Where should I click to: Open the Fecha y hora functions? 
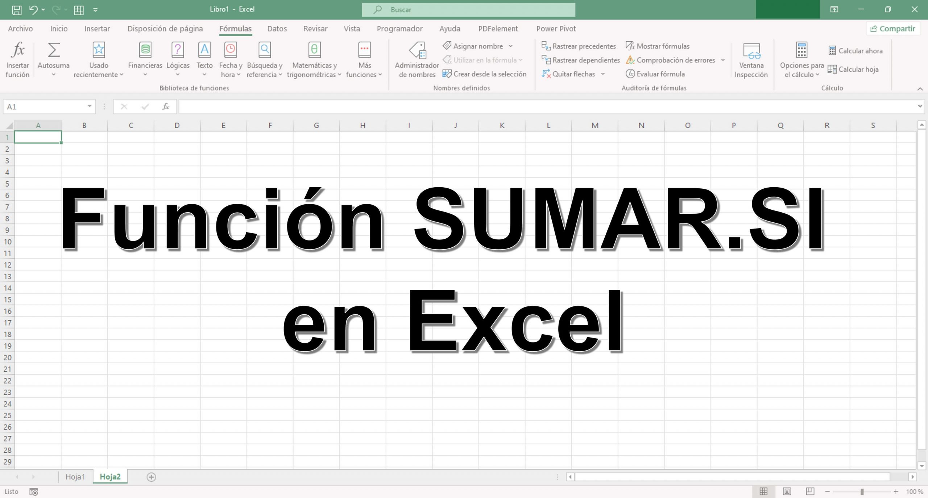tap(230, 50)
